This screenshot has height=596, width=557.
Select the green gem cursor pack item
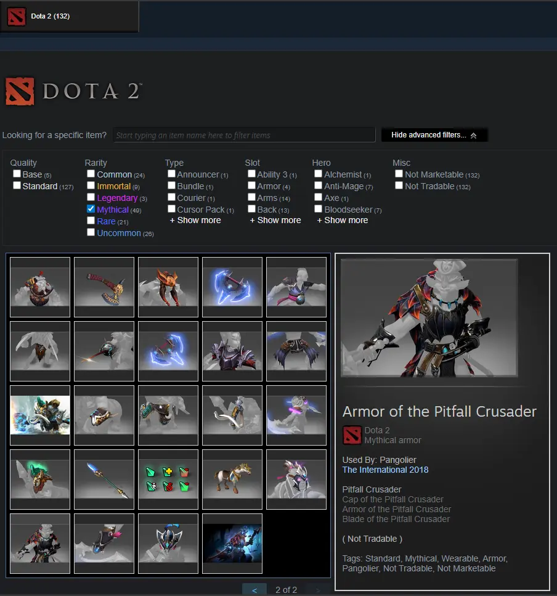(x=168, y=479)
